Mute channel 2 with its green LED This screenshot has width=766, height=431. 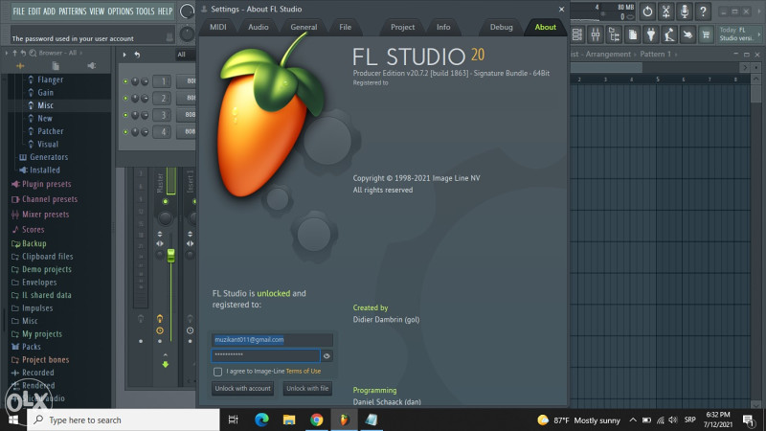click(125, 99)
